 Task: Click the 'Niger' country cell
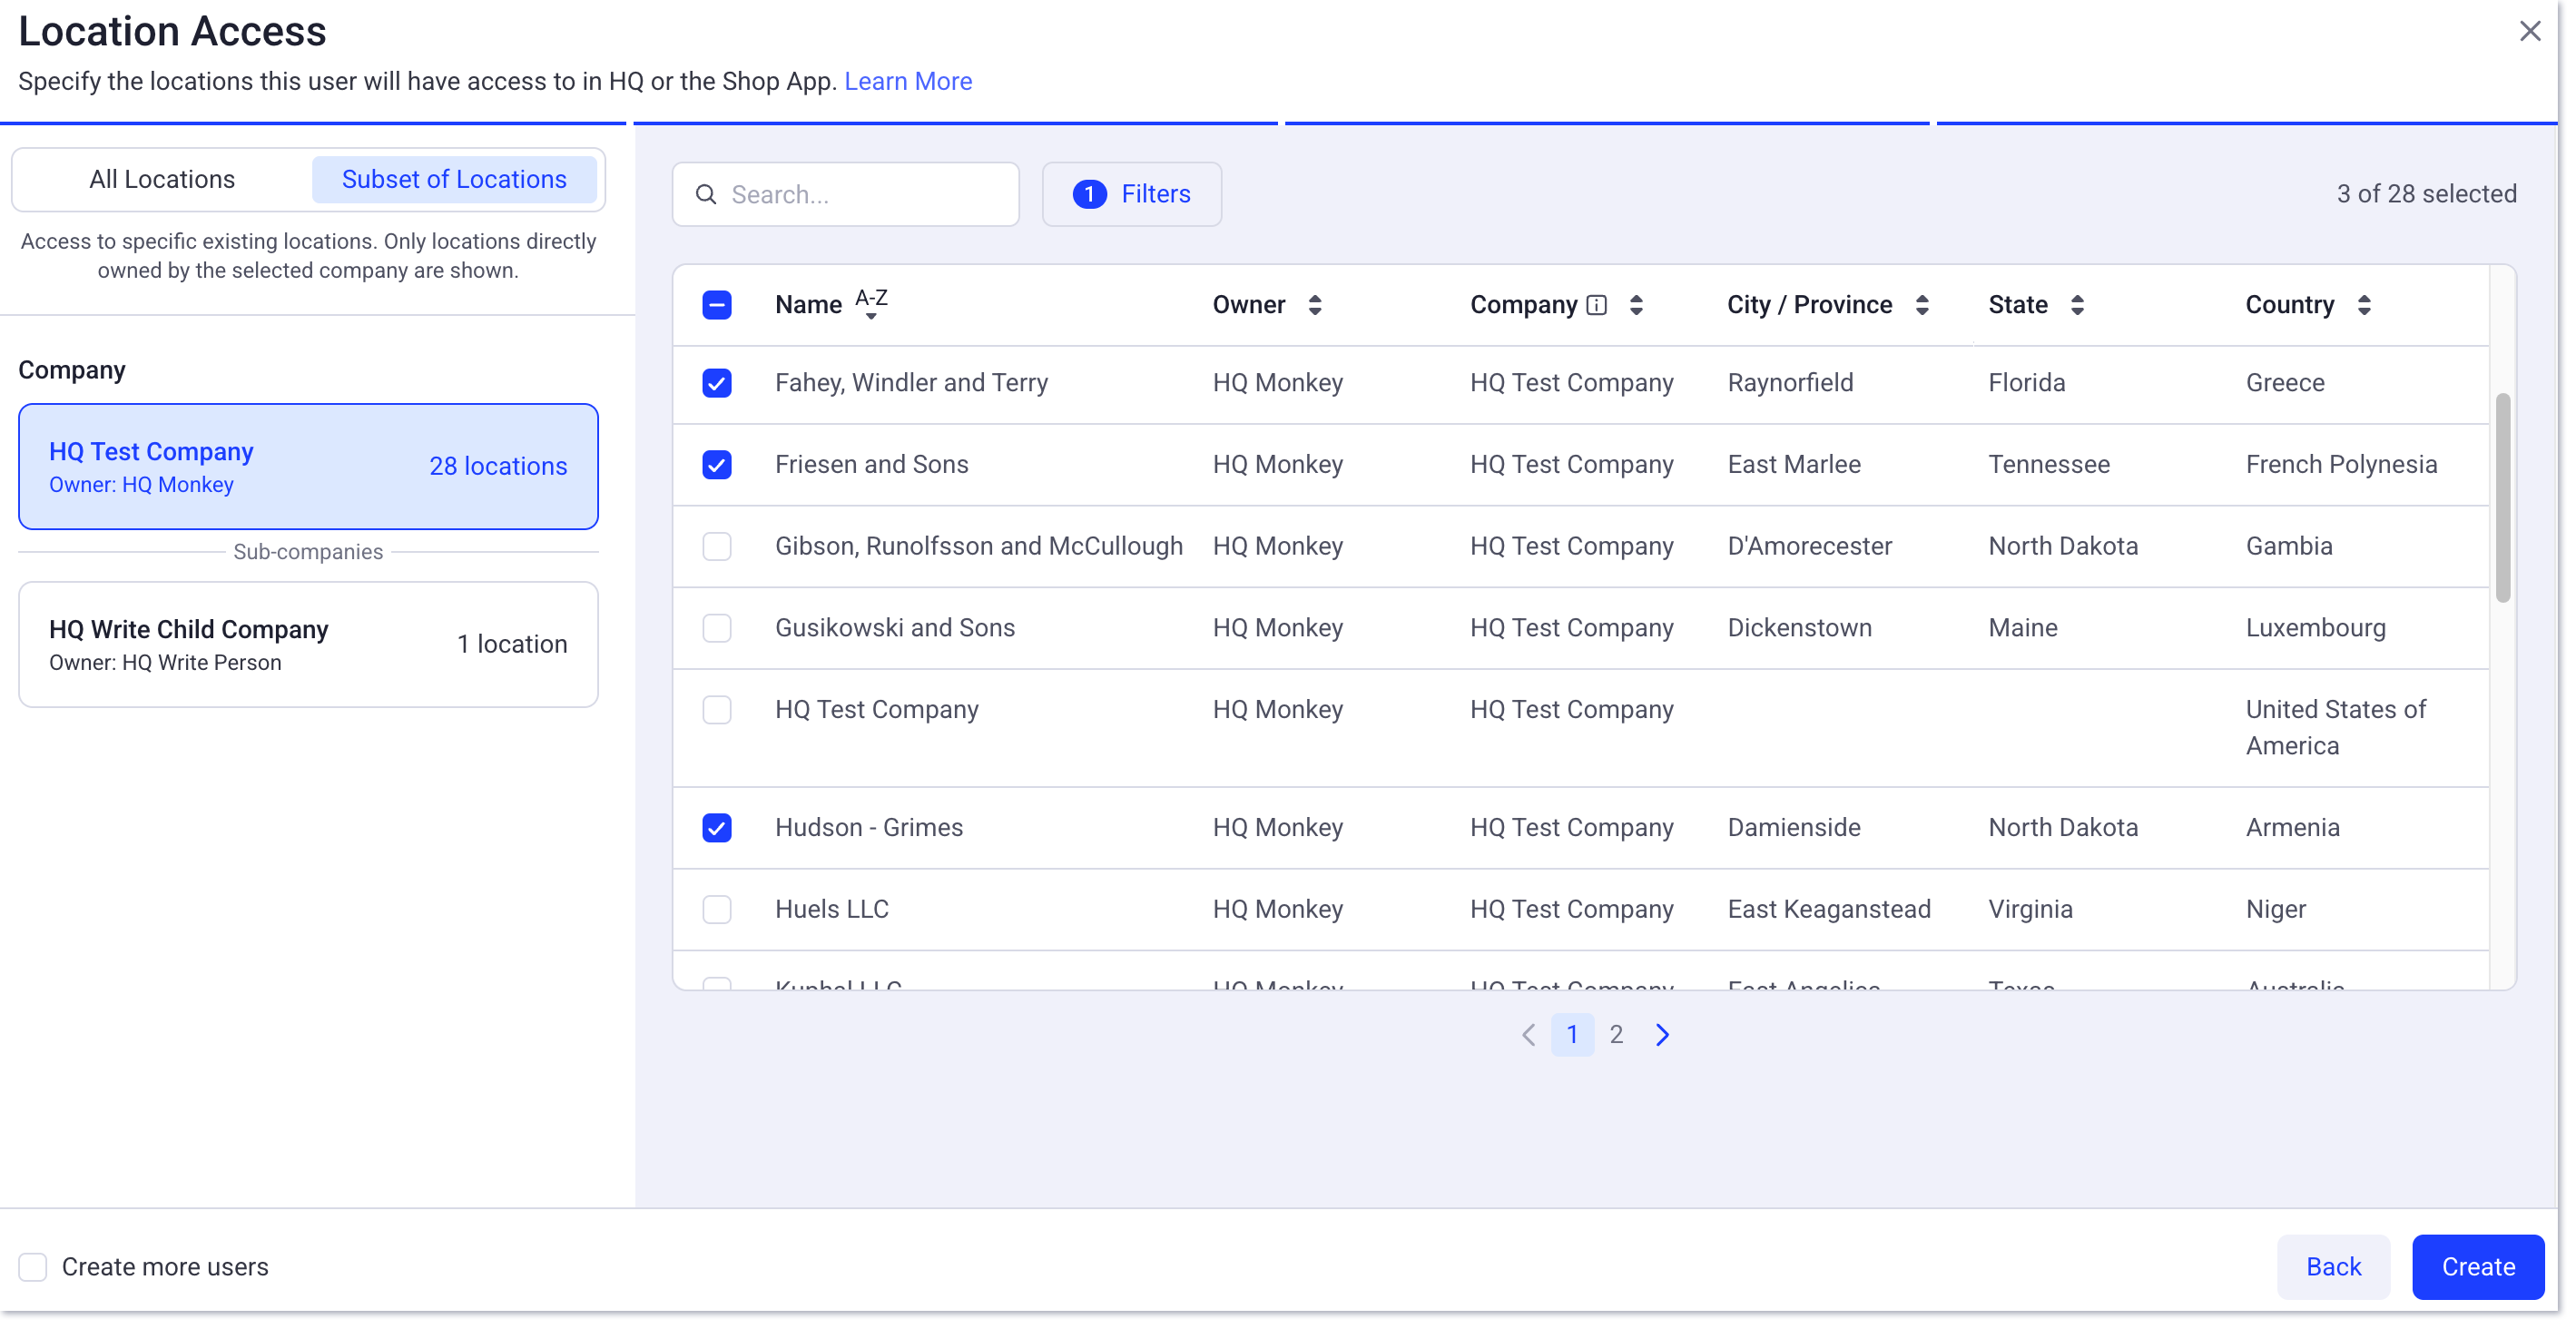coord(2276,910)
